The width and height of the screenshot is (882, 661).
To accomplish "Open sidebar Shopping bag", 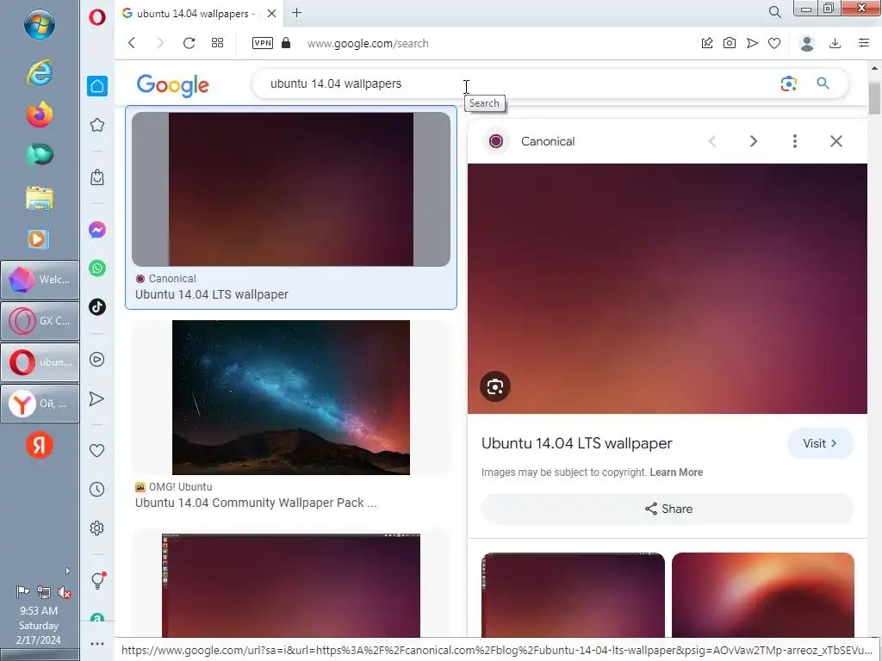I will coord(97,177).
